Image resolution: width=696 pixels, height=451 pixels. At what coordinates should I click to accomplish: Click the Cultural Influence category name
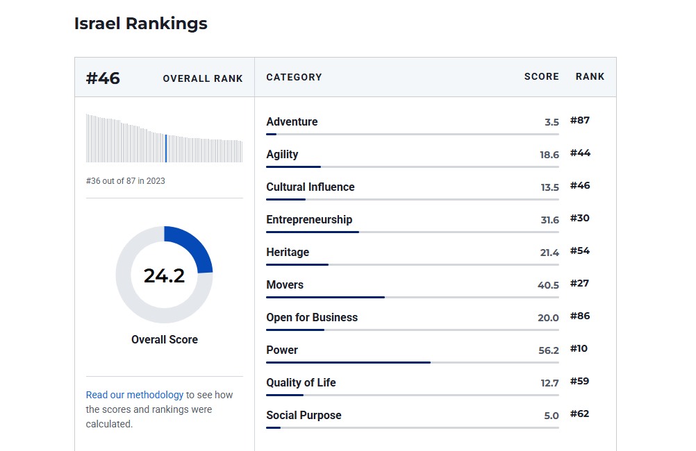coord(310,187)
